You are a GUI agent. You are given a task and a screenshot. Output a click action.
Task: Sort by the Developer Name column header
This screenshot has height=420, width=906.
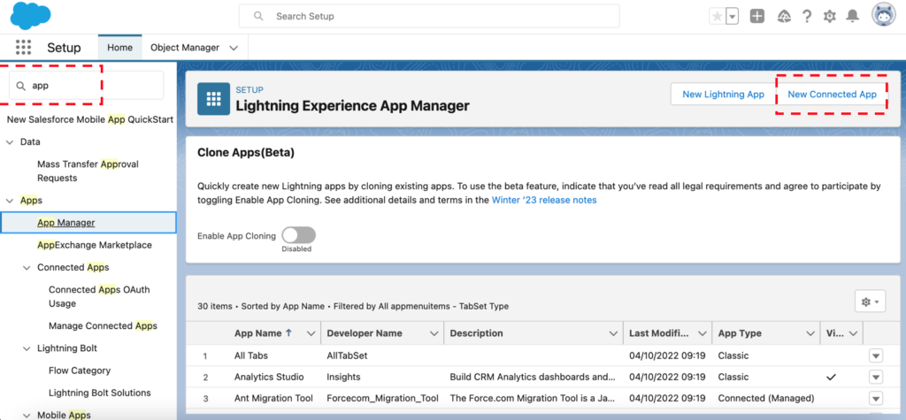pyautogui.click(x=364, y=333)
